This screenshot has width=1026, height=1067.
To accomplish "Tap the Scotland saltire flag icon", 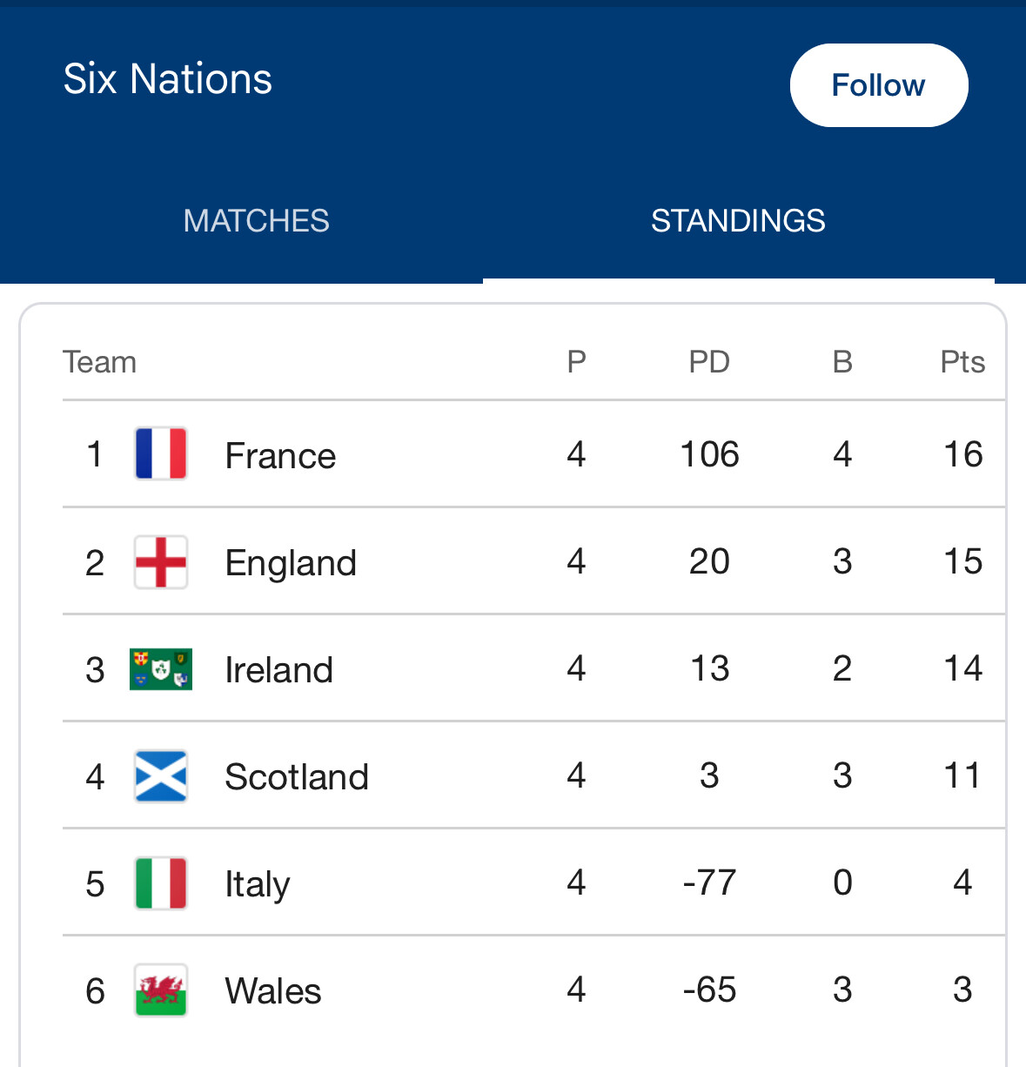I will click(161, 775).
